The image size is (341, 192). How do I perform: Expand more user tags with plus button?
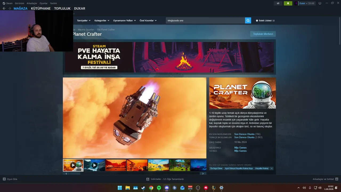click(x=272, y=169)
